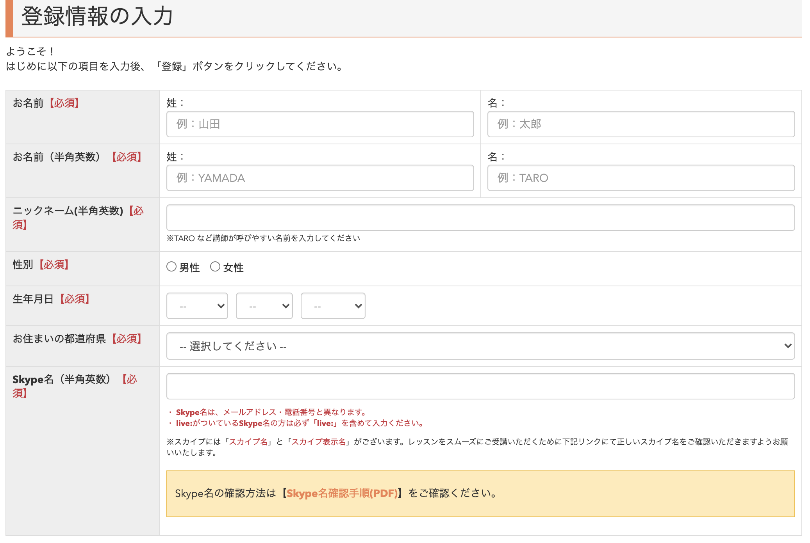810x543 pixels.
Task: Open the birth year dropdown
Action: click(x=197, y=306)
